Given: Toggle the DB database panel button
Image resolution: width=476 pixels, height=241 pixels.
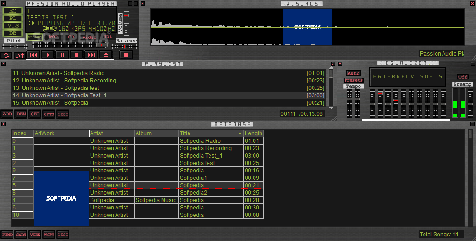Looking at the screenshot, I should pos(13,33).
